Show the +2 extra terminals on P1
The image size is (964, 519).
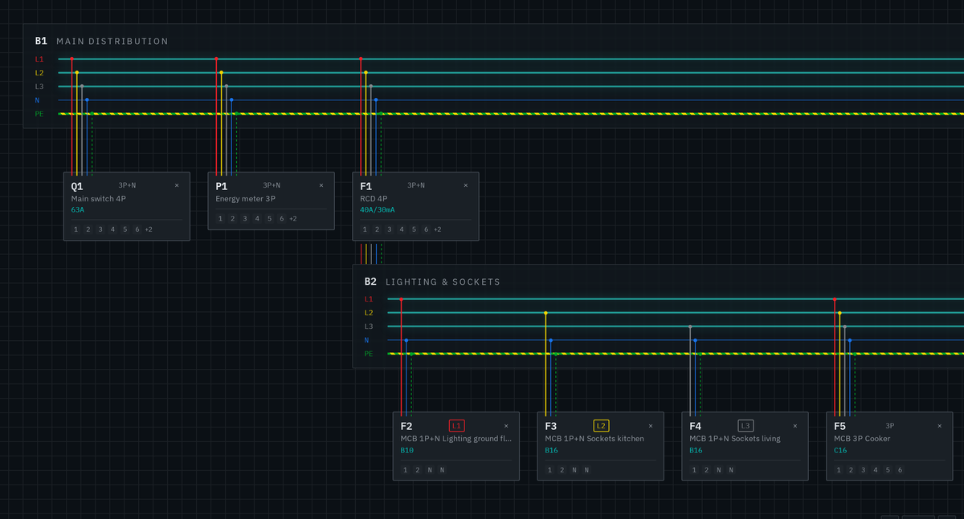pyautogui.click(x=293, y=218)
